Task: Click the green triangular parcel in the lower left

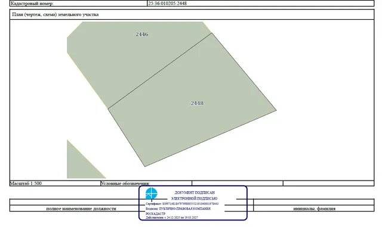Action: [x=81, y=164]
